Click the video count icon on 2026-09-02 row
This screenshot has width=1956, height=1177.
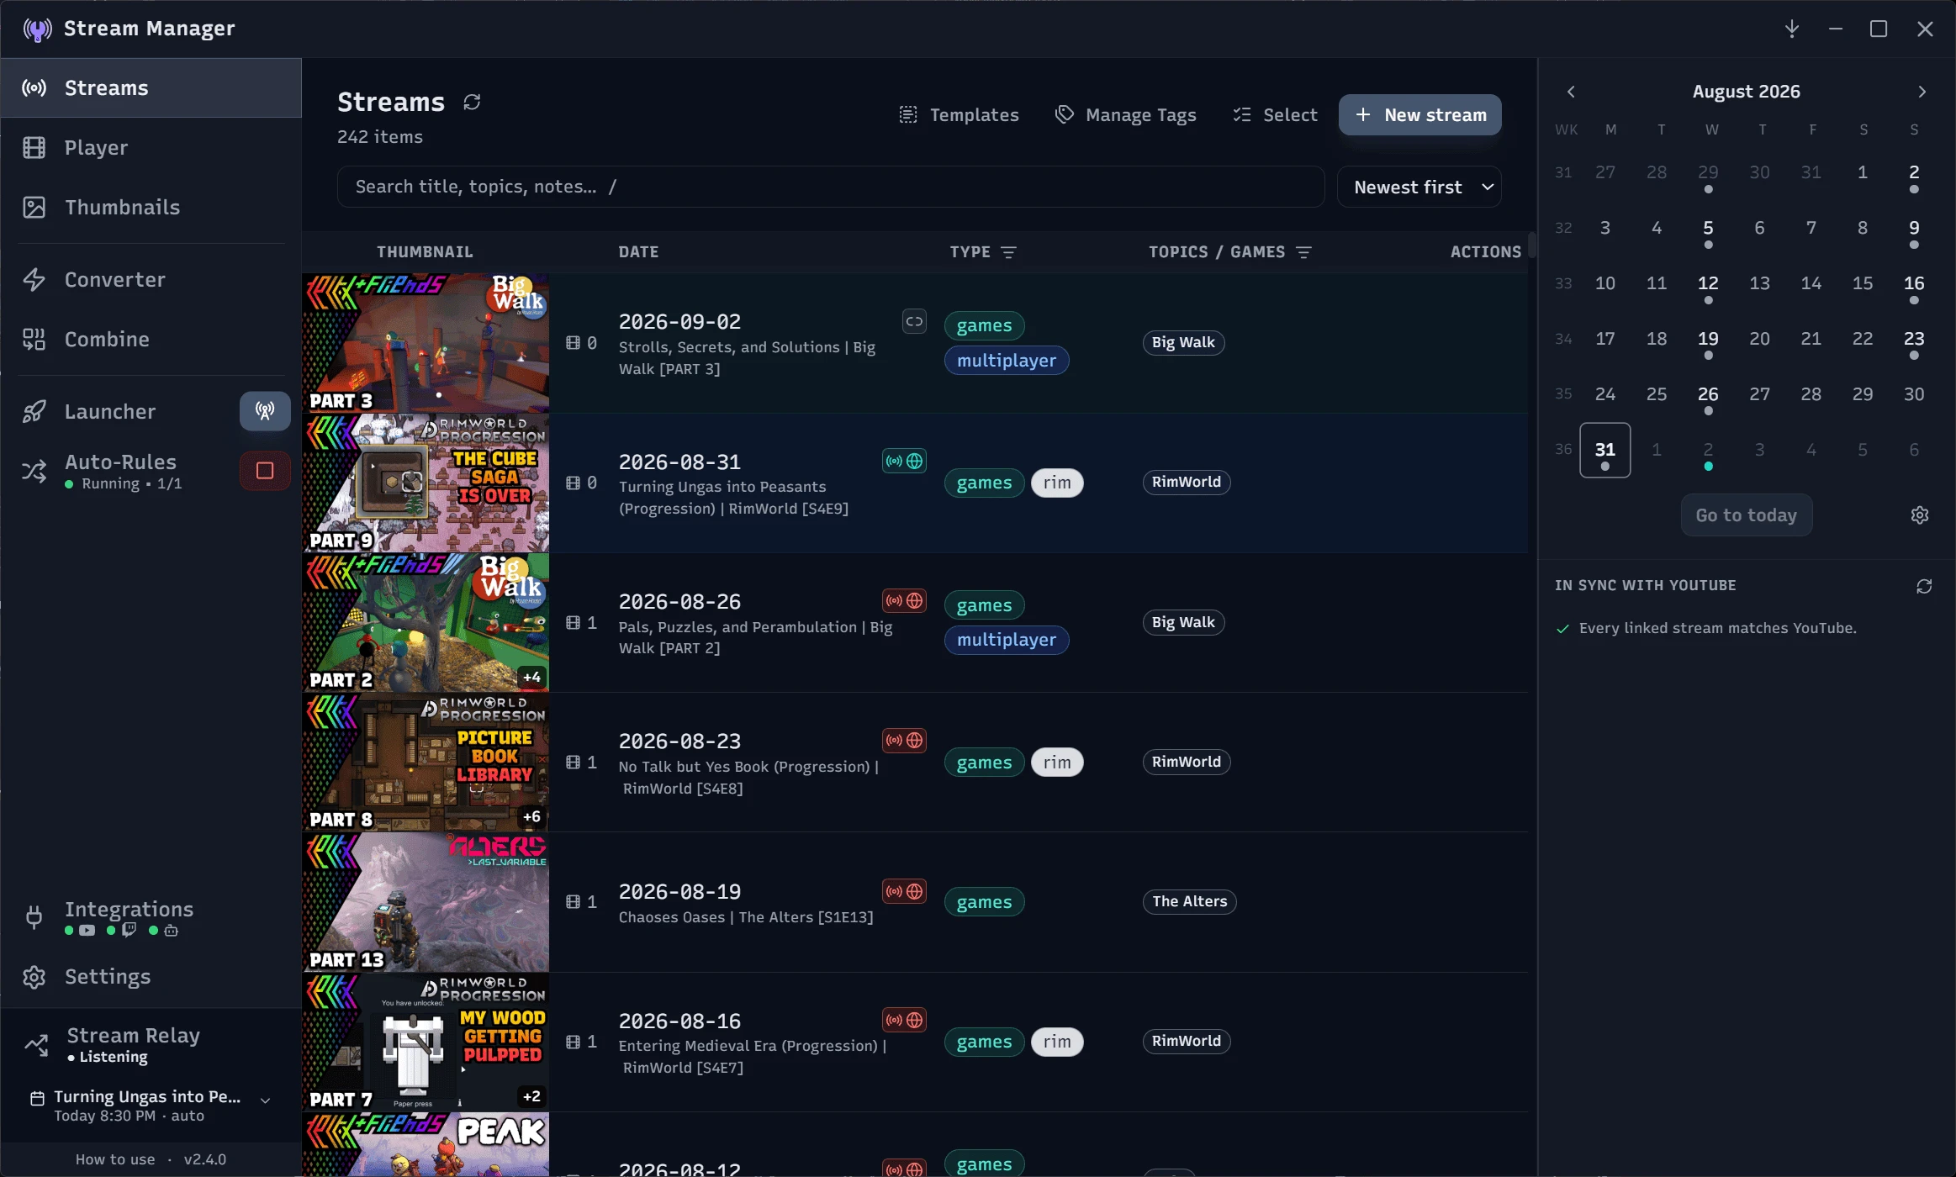[x=574, y=343]
